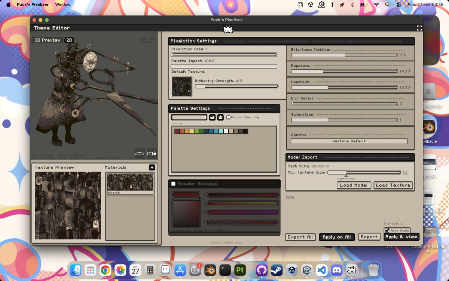The width and height of the screenshot is (449, 281).
Task: Open Google Chrome from the Dock
Action: coord(106,270)
